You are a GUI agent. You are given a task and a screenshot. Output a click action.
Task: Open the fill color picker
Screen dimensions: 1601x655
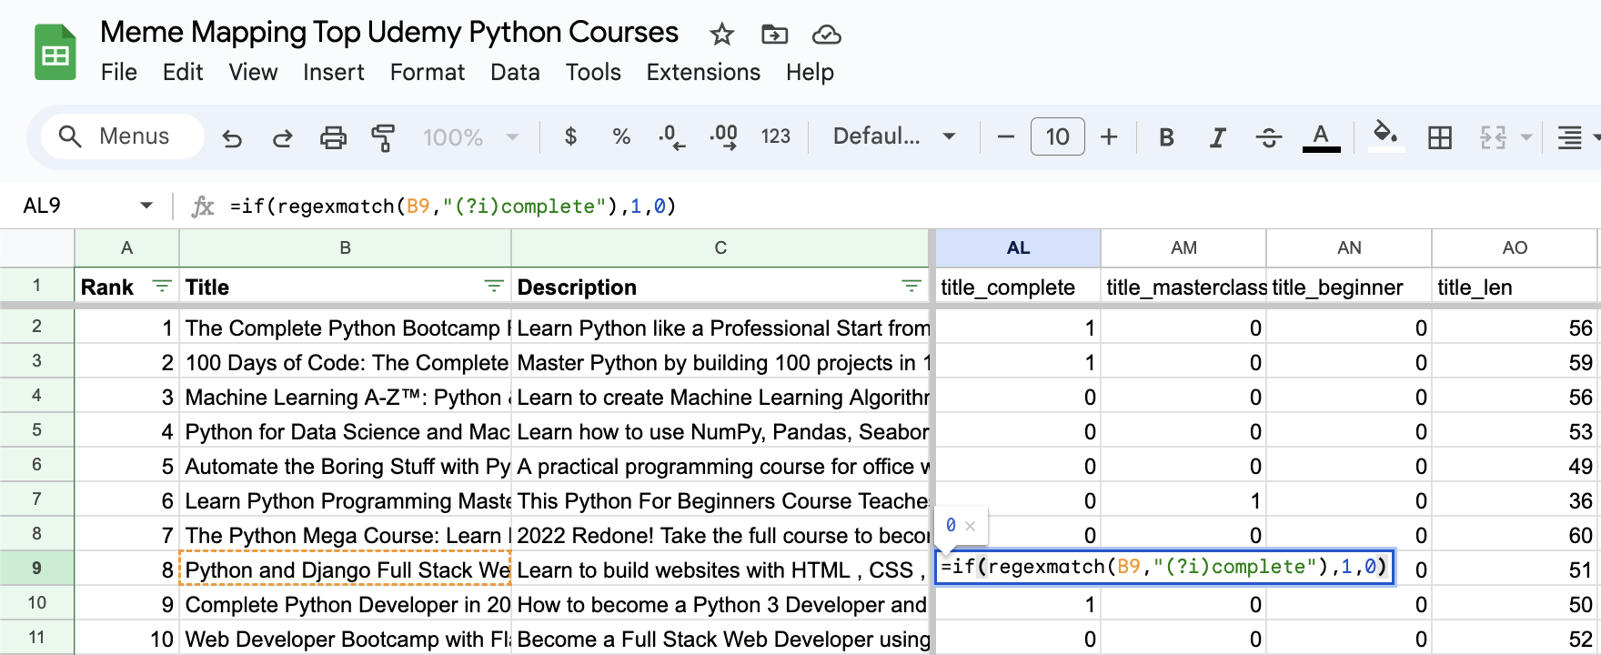coord(1385,136)
